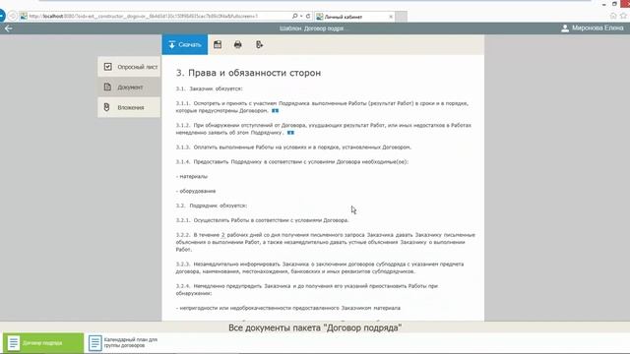630x354 pixels.
Task: Select the Документ sidebar tab
Action: tap(129, 88)
